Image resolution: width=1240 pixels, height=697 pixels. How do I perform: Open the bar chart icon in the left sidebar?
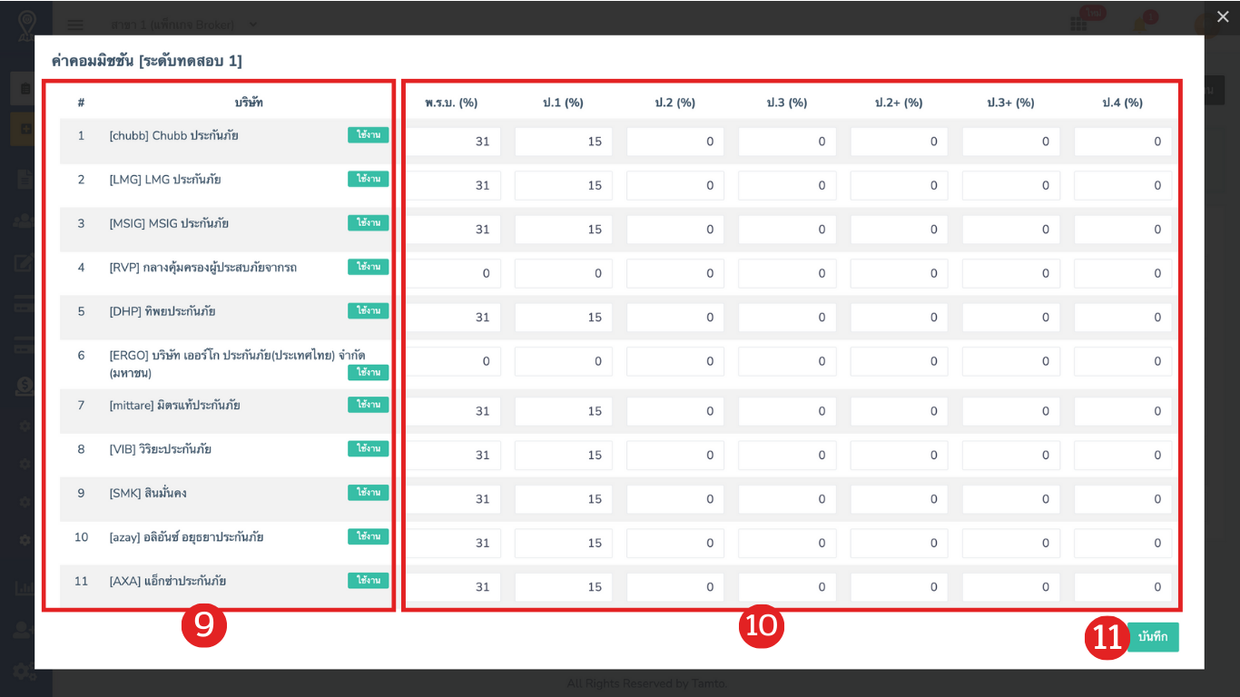click(x=24, y=588)
